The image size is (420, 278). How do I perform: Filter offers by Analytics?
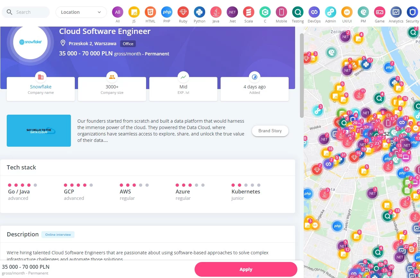pyautogui.click(x=396, y=12)
